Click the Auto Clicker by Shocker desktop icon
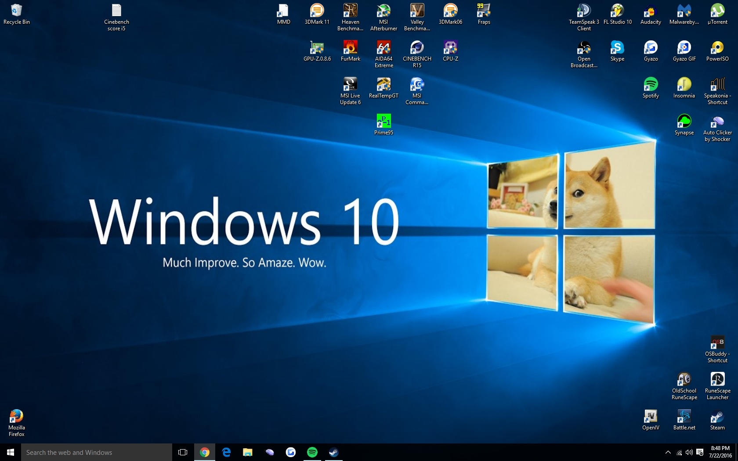Image resolution: width=738 pixels, height=461 pixels. pos(717,128)
